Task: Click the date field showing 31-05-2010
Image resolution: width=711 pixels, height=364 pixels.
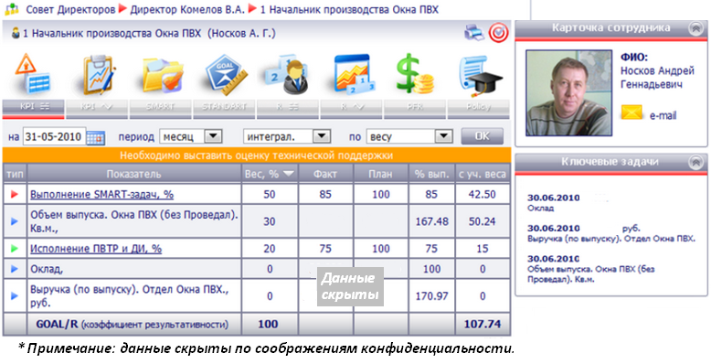Action: 54,136
